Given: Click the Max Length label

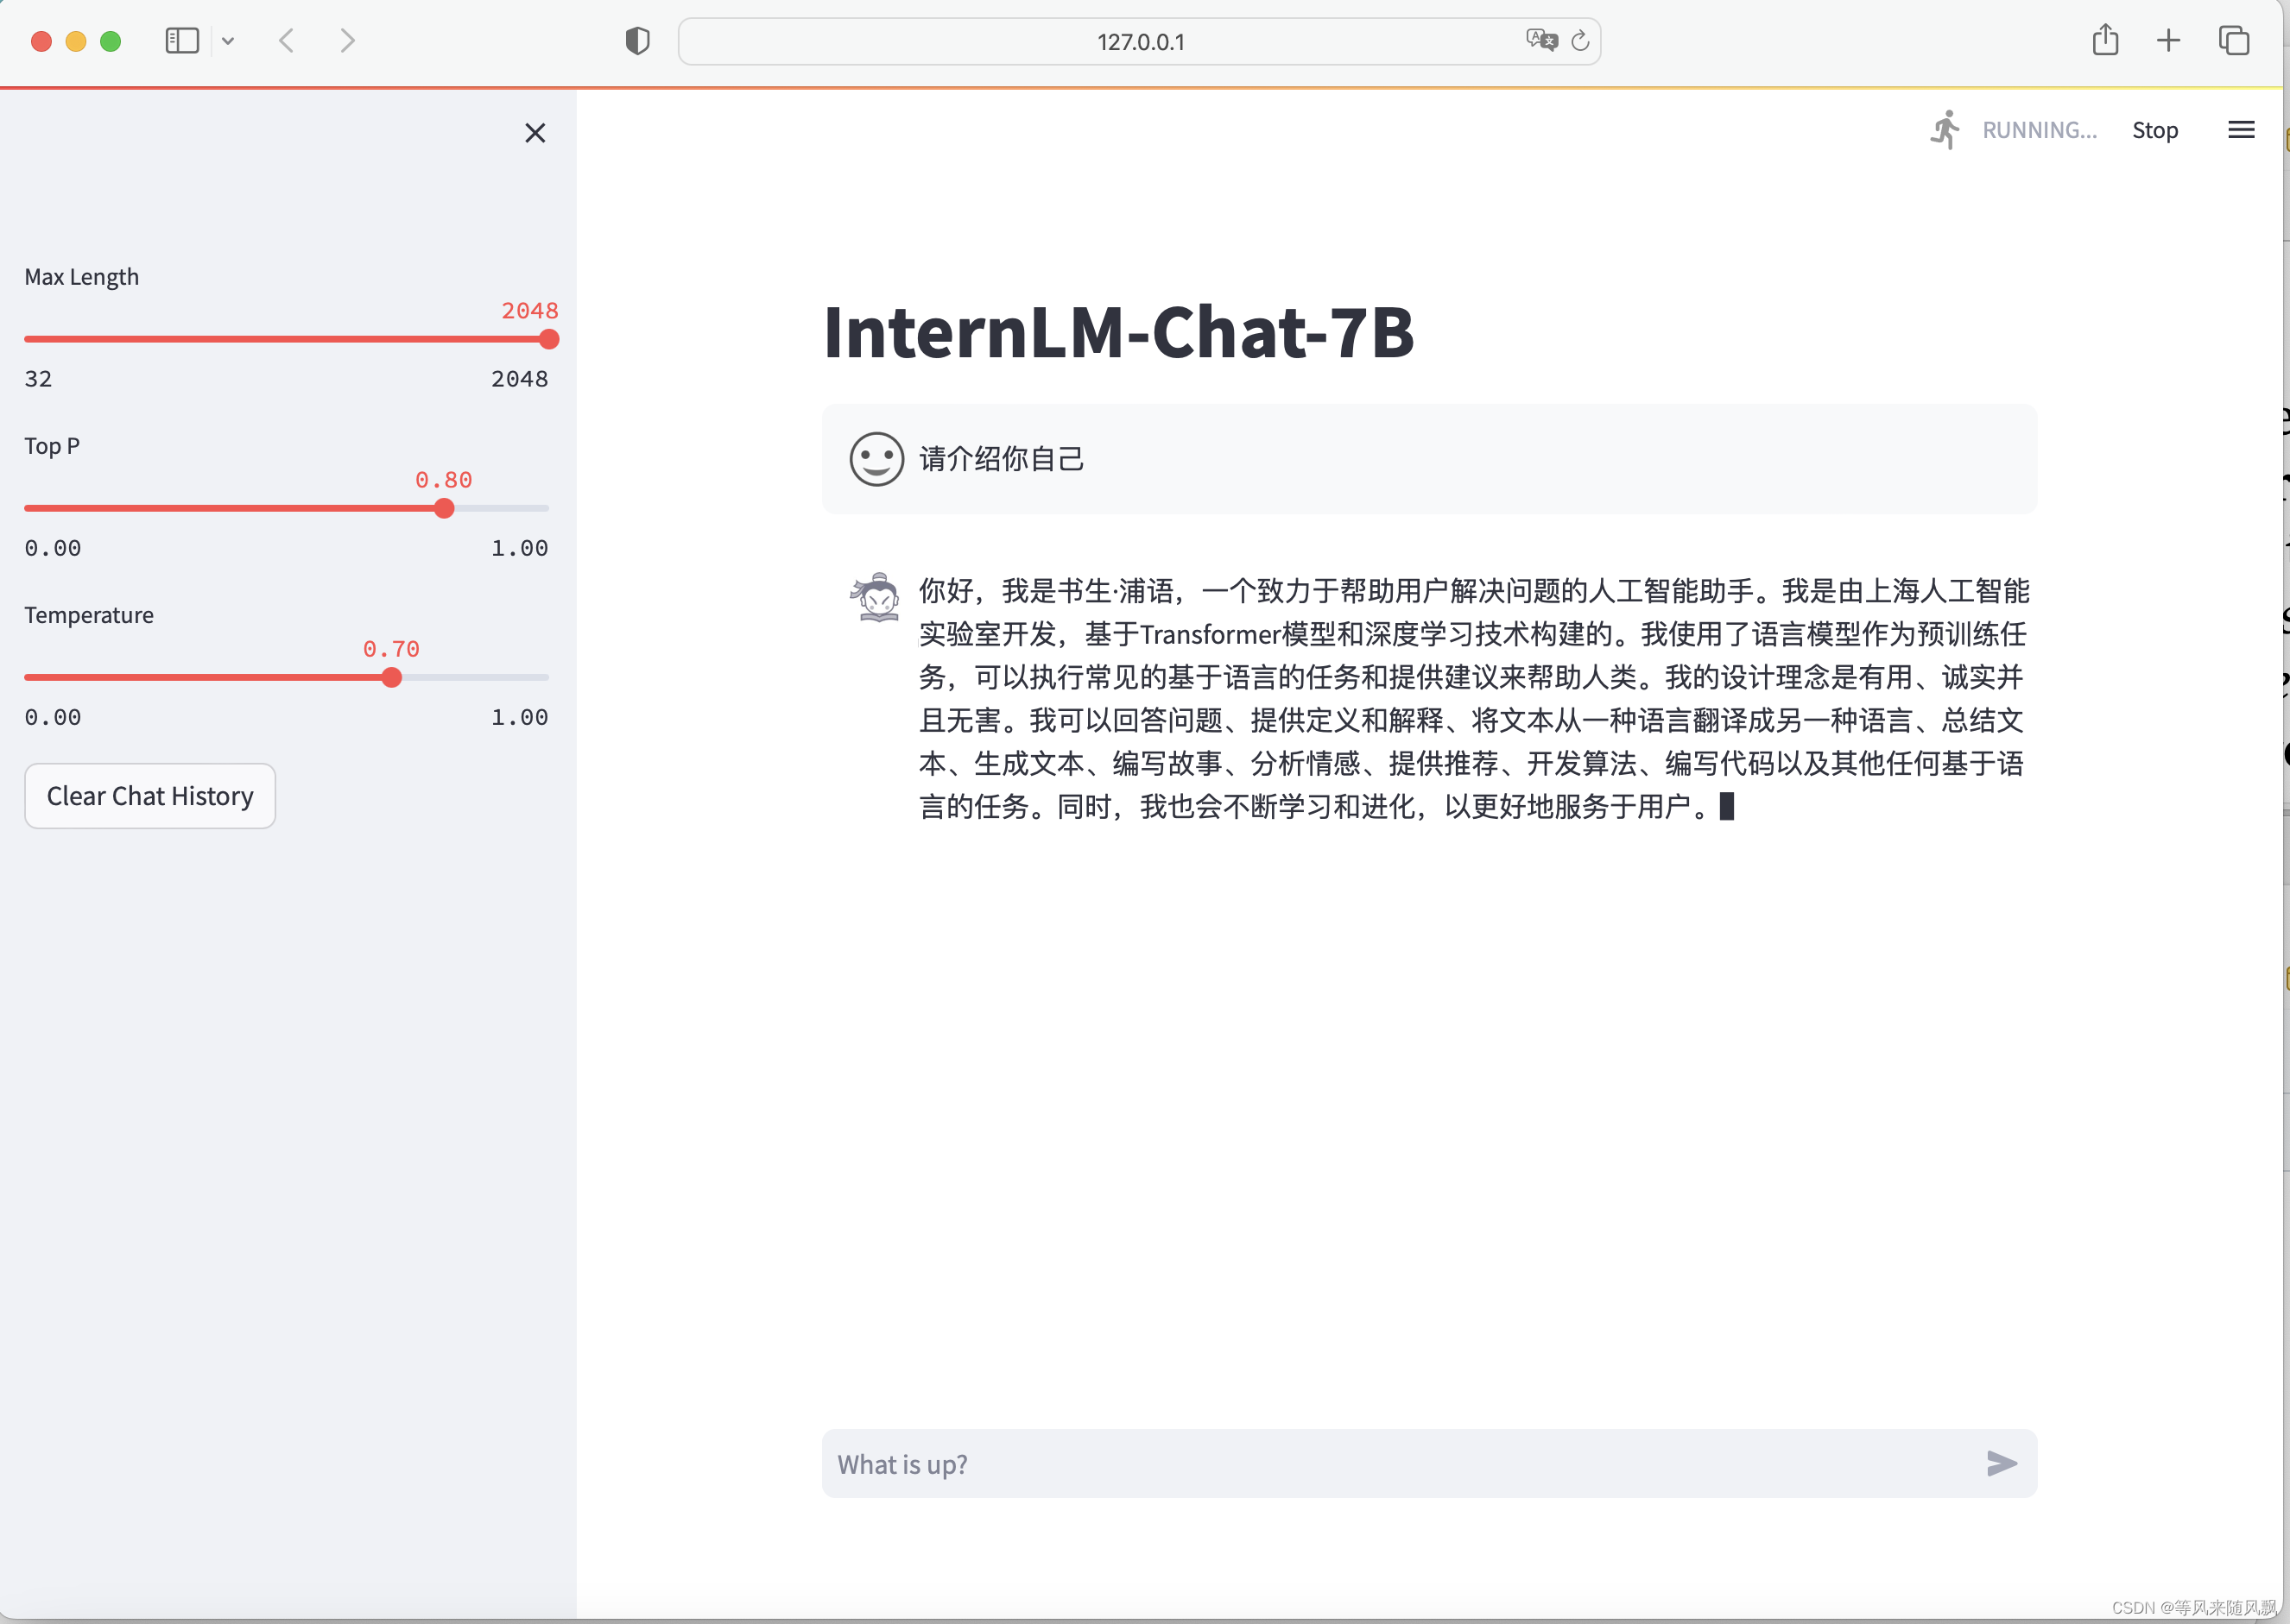Looking at the screenshot, I should [82, 277].
